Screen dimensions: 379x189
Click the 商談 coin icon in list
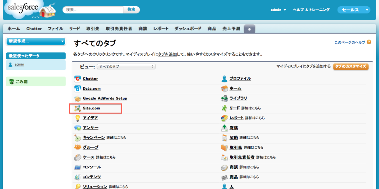224,167
